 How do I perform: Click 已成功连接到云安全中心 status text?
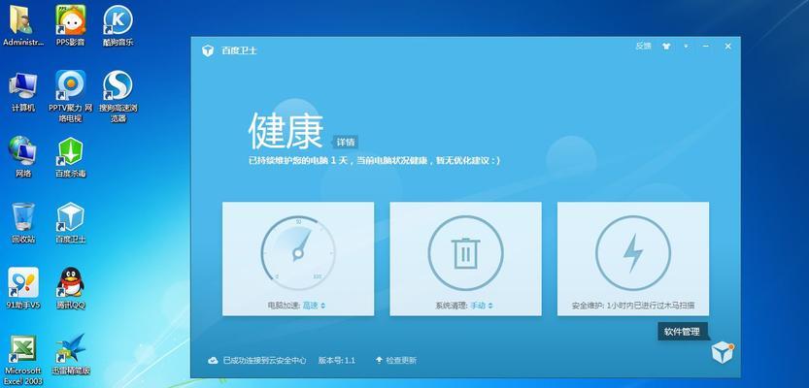click(265, 361)
